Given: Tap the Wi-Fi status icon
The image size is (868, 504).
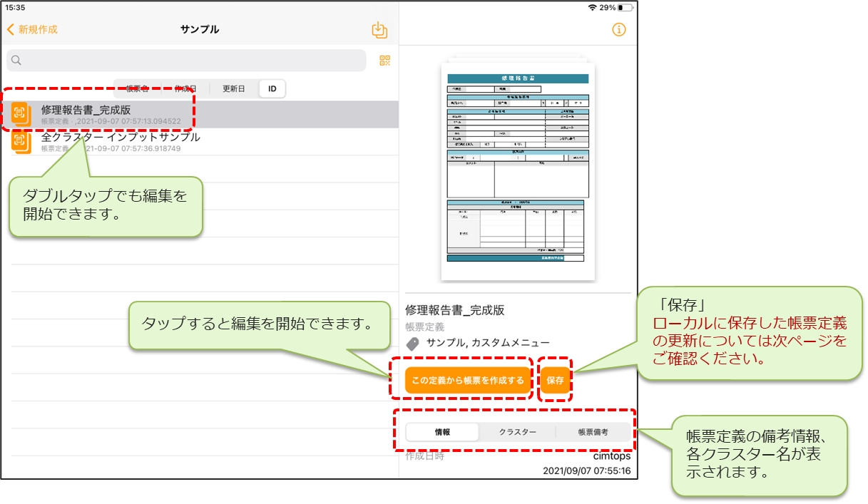Looking at the screenshot, I should coord(591,7).
